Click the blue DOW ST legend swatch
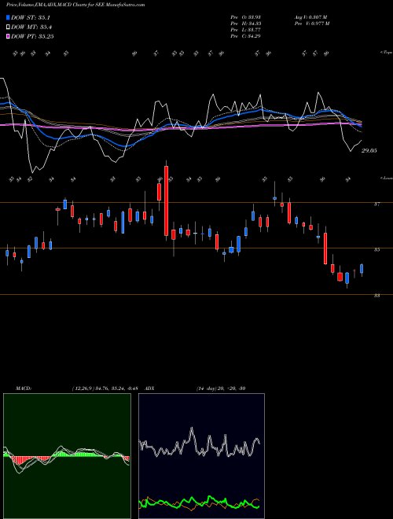 coord(9,17)
